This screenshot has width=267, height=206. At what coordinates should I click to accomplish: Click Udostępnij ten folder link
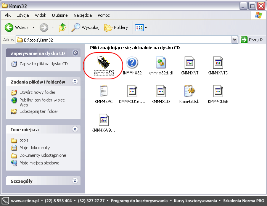pos(39,111)
